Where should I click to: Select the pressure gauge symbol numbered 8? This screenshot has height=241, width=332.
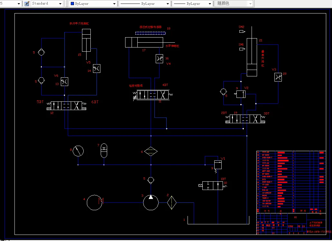tap(78, 151)
